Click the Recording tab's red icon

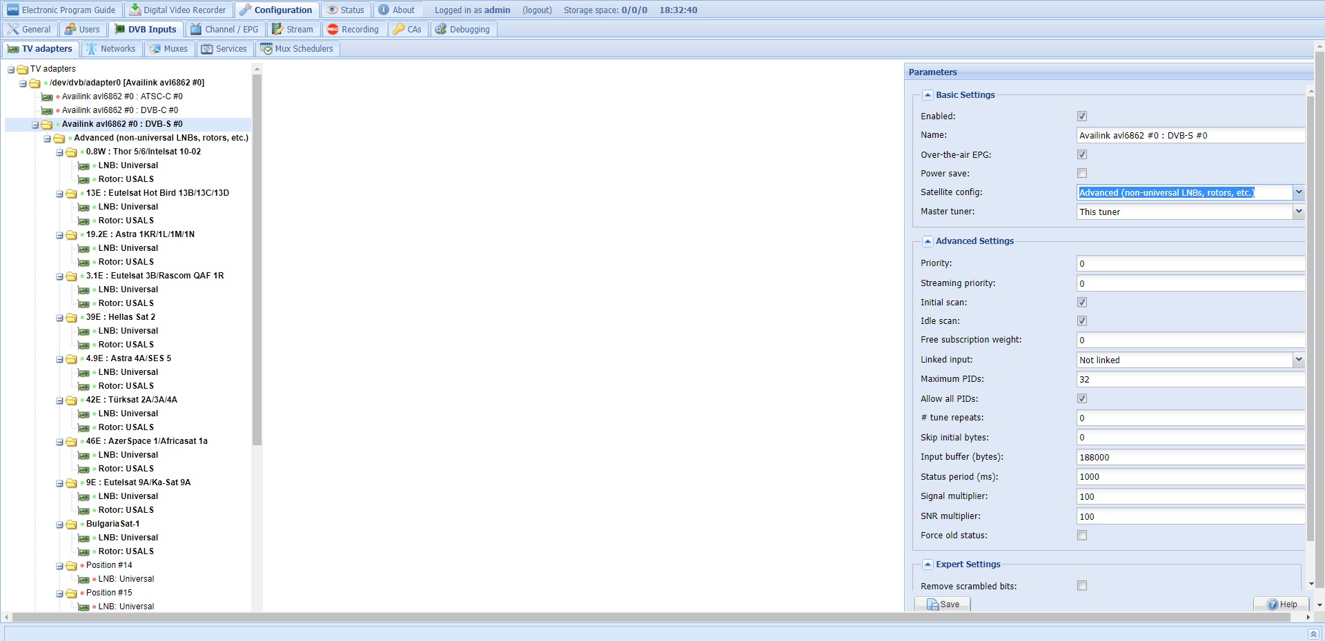click(333, 29)
